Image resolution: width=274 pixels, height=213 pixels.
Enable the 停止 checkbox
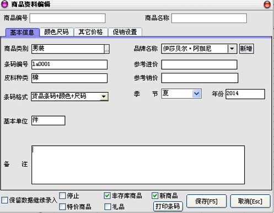(62, 195)
